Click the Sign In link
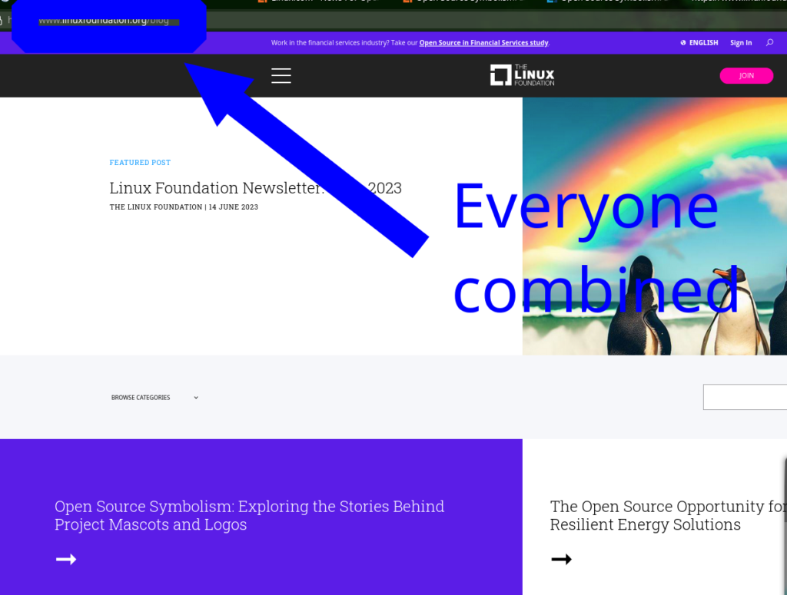The height and width of the screenshot is (595, 787). (x=741, y=43)
